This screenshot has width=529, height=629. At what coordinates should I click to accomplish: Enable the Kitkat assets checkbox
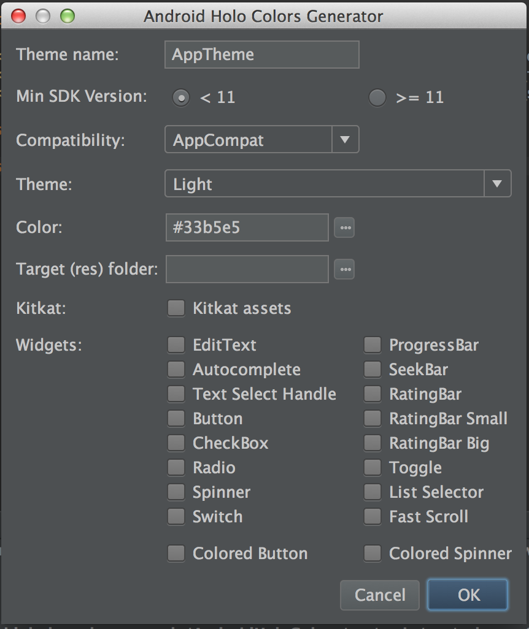point(176,308)
